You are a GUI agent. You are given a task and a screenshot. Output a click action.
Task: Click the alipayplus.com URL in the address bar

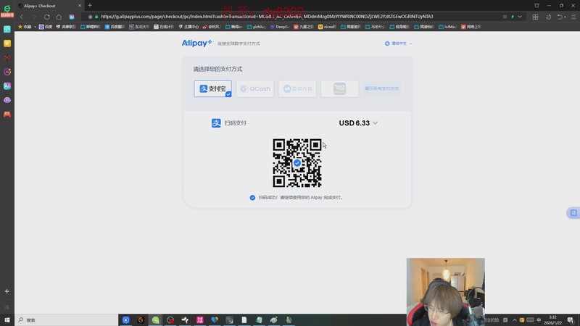pyautogui.click(x=267, y=17)
